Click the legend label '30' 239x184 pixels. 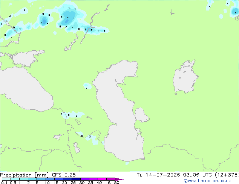(x=82, y=182)
